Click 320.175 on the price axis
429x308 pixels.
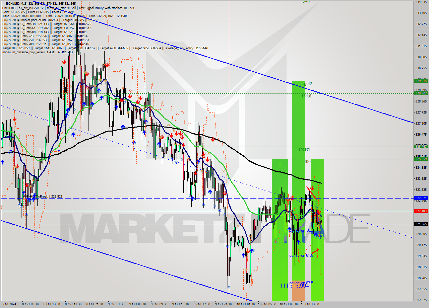click(x=421, y=245)
